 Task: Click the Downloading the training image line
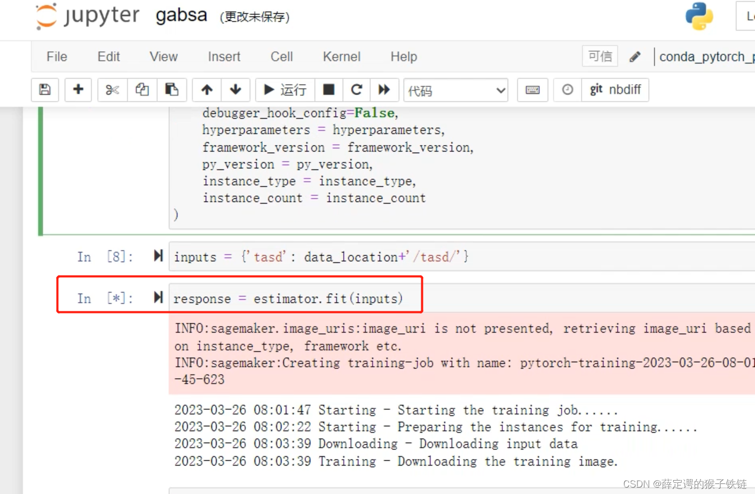tap(396, 461)
